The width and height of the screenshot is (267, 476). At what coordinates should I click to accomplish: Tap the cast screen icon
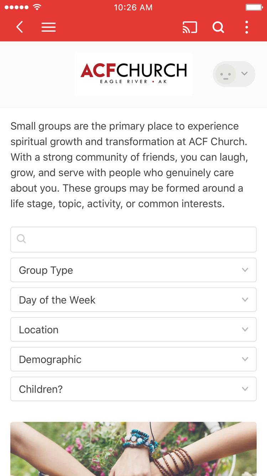click(190, 27)
